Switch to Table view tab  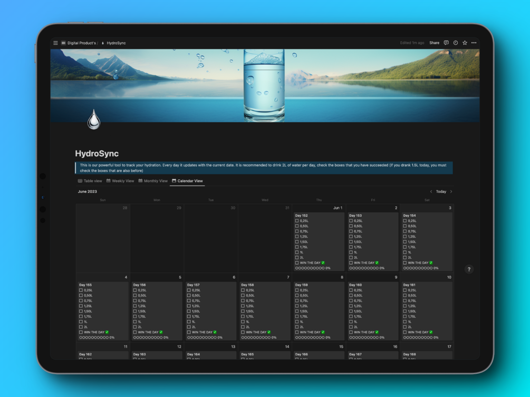[90, 181]
